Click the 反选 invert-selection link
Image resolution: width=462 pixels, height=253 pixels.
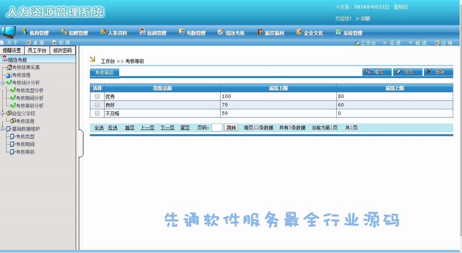point(113,128)
